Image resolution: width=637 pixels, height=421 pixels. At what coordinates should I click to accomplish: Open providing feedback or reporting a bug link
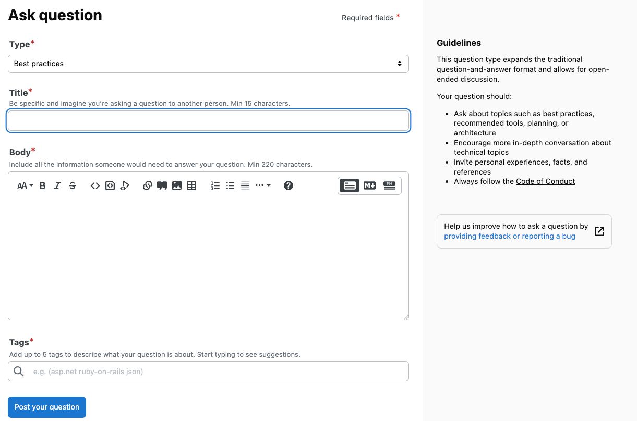(510, 236)
